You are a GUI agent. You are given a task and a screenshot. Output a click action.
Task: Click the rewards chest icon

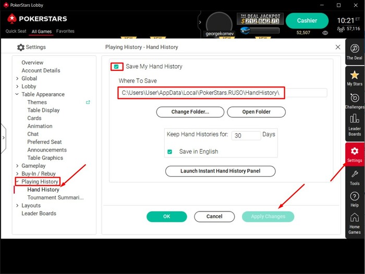pyautogui.click(x=245, y=30)
